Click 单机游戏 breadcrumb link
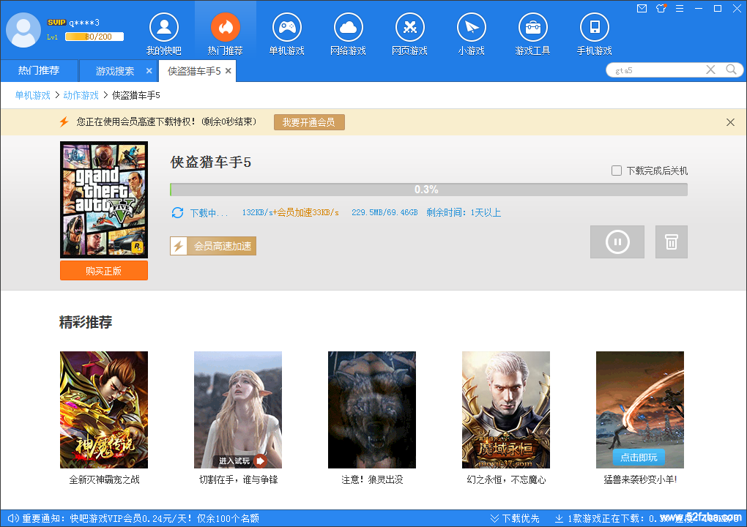747x527 pixels. pos(32,95)
